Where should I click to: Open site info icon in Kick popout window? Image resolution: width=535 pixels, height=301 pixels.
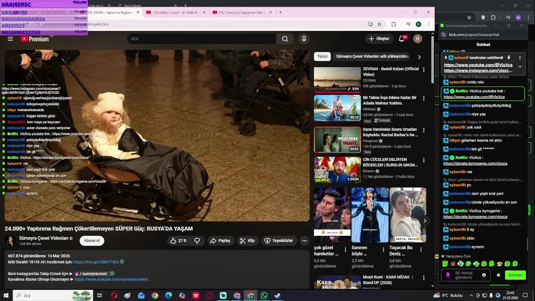(x=444, y=34)
